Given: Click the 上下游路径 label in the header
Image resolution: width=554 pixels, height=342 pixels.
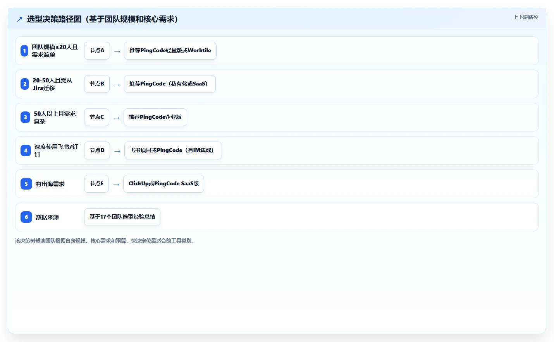Looking at the screenshot, I should pos(525,17).
